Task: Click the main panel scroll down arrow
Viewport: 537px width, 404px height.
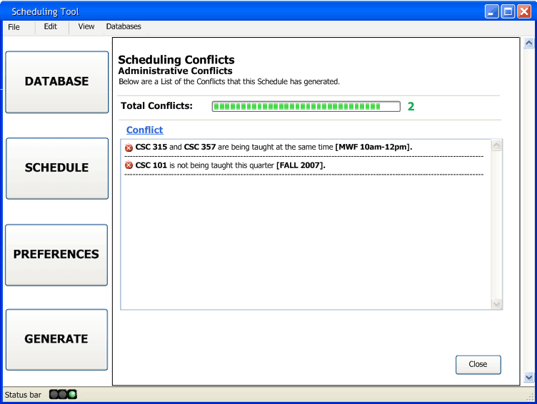Action: coord(528,378)
